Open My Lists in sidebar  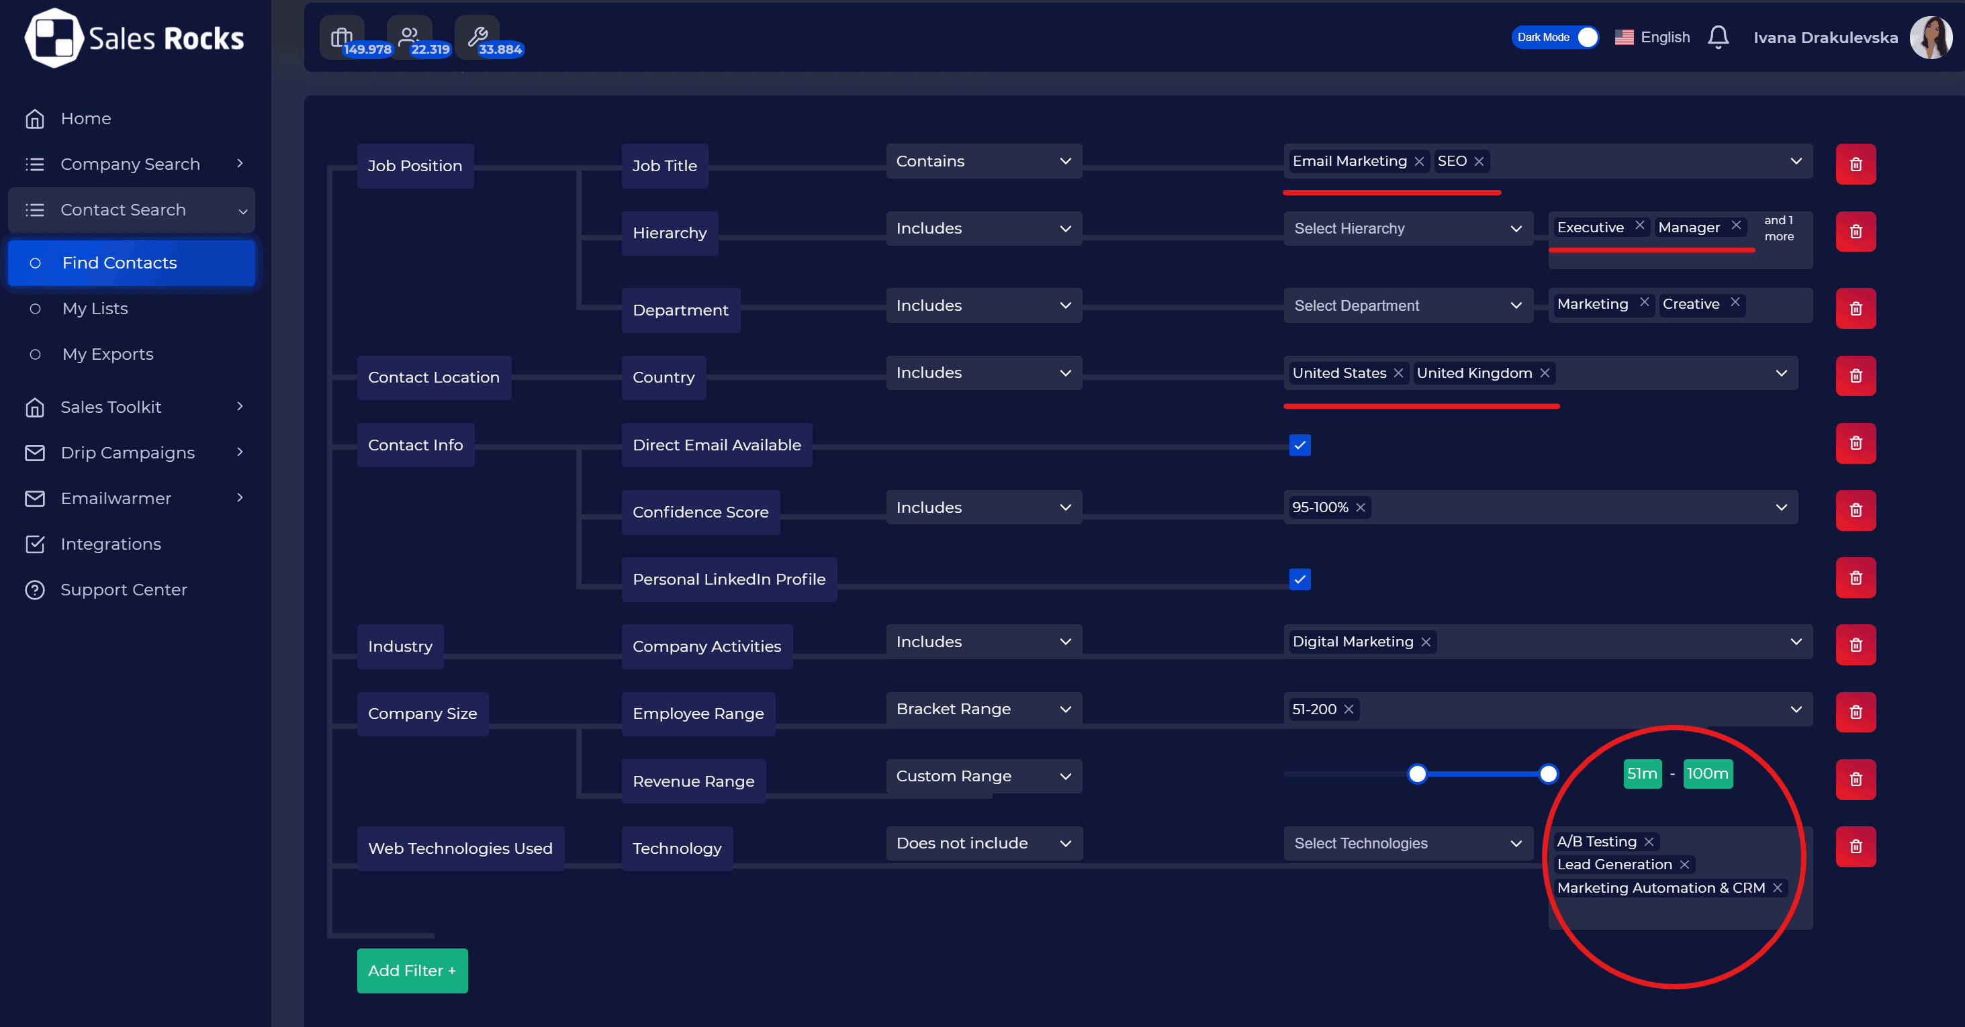pyautogui.click(x=95, y=309)
